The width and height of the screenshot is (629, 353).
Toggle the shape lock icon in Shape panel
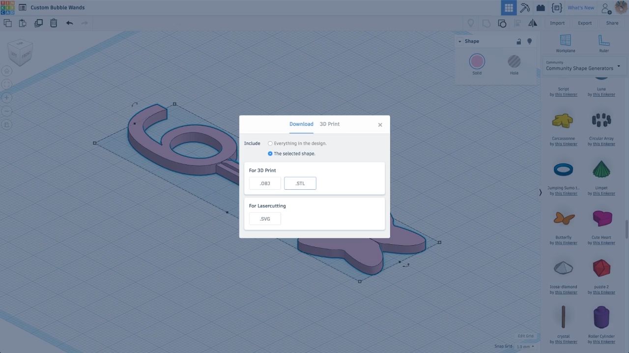click(x=518, y=41)
